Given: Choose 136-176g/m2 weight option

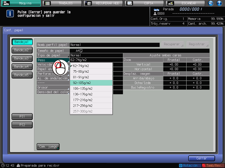Looking at the screenshot, I should (x=91, y=94).
